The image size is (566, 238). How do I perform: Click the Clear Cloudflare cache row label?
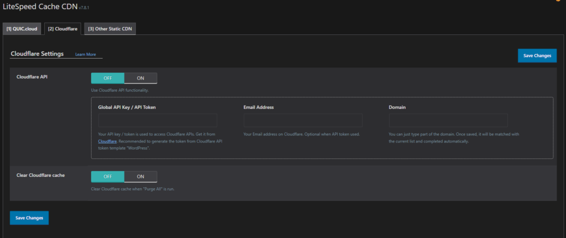coord(41,175)
